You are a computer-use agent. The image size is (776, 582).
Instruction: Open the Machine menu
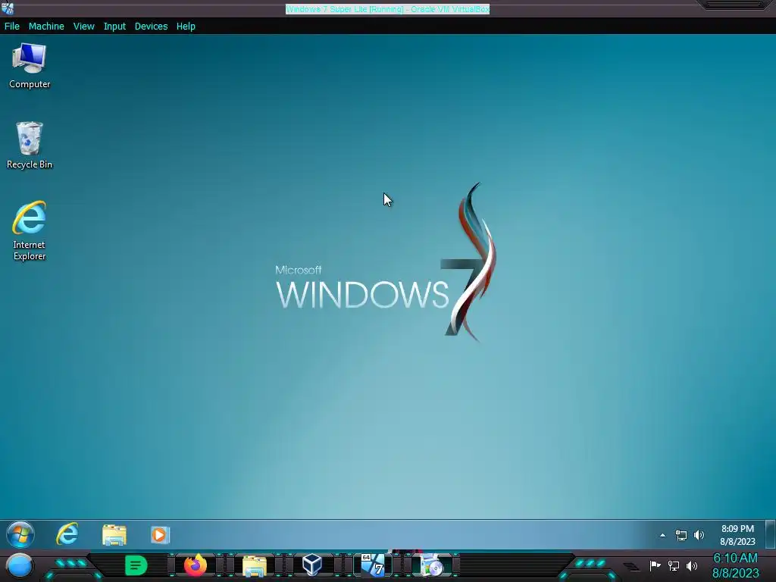tap(46, 27)
